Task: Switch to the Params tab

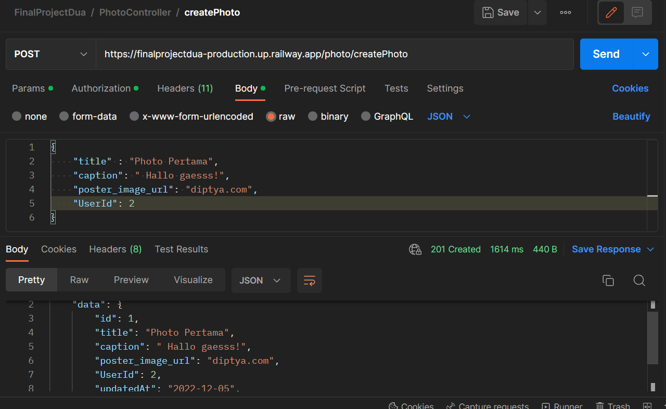Action: pyautogui.click(x=32, y=88)
